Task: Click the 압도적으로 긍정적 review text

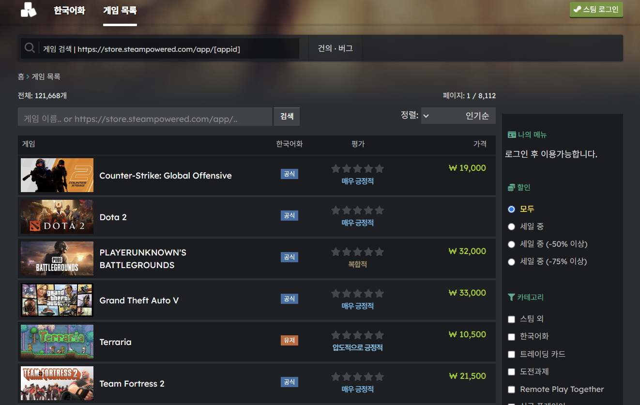Action: pyautogui.click(x=357, y=347)
